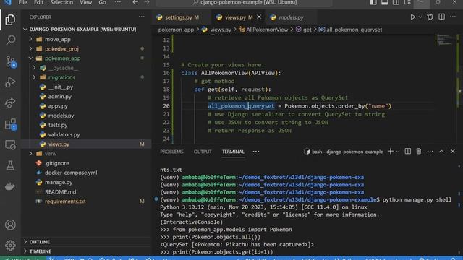Open the run button dropdown arrow
Screen dimensions: 463x260
tap(420, 17)
